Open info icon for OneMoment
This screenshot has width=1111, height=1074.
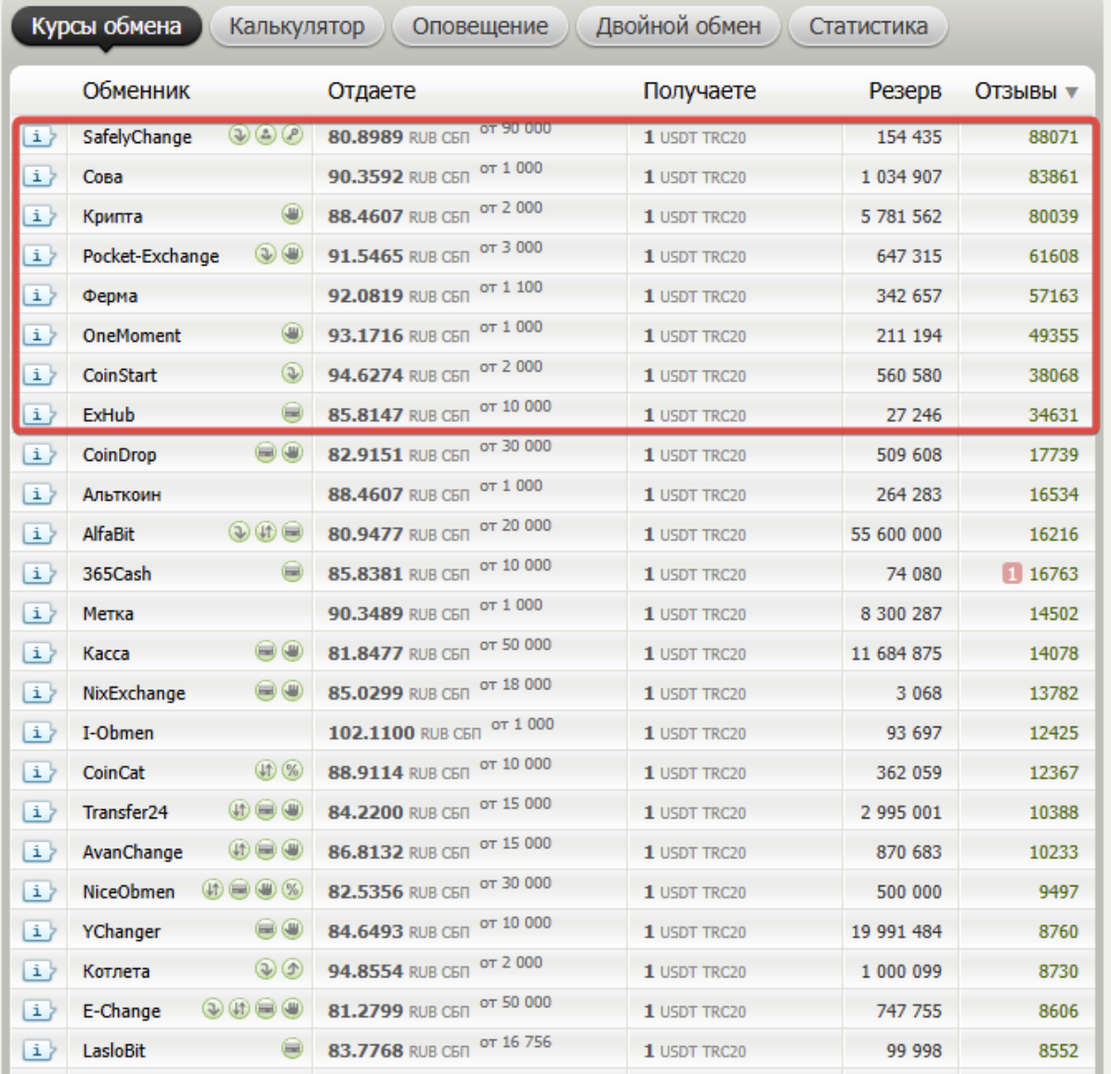pyautogui.click(x=39, y=334)
